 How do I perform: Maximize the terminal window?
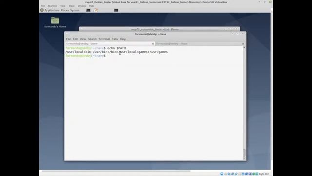tap(238, 34)
